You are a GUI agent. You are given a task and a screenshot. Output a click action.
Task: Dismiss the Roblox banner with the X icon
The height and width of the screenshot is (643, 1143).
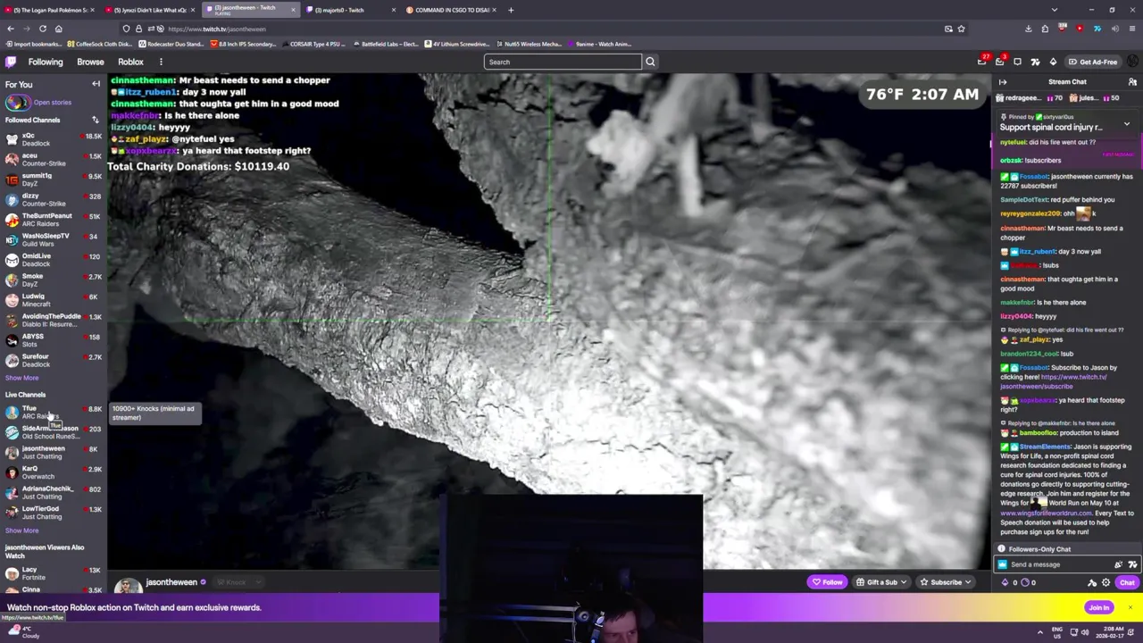pos(1130,607)
